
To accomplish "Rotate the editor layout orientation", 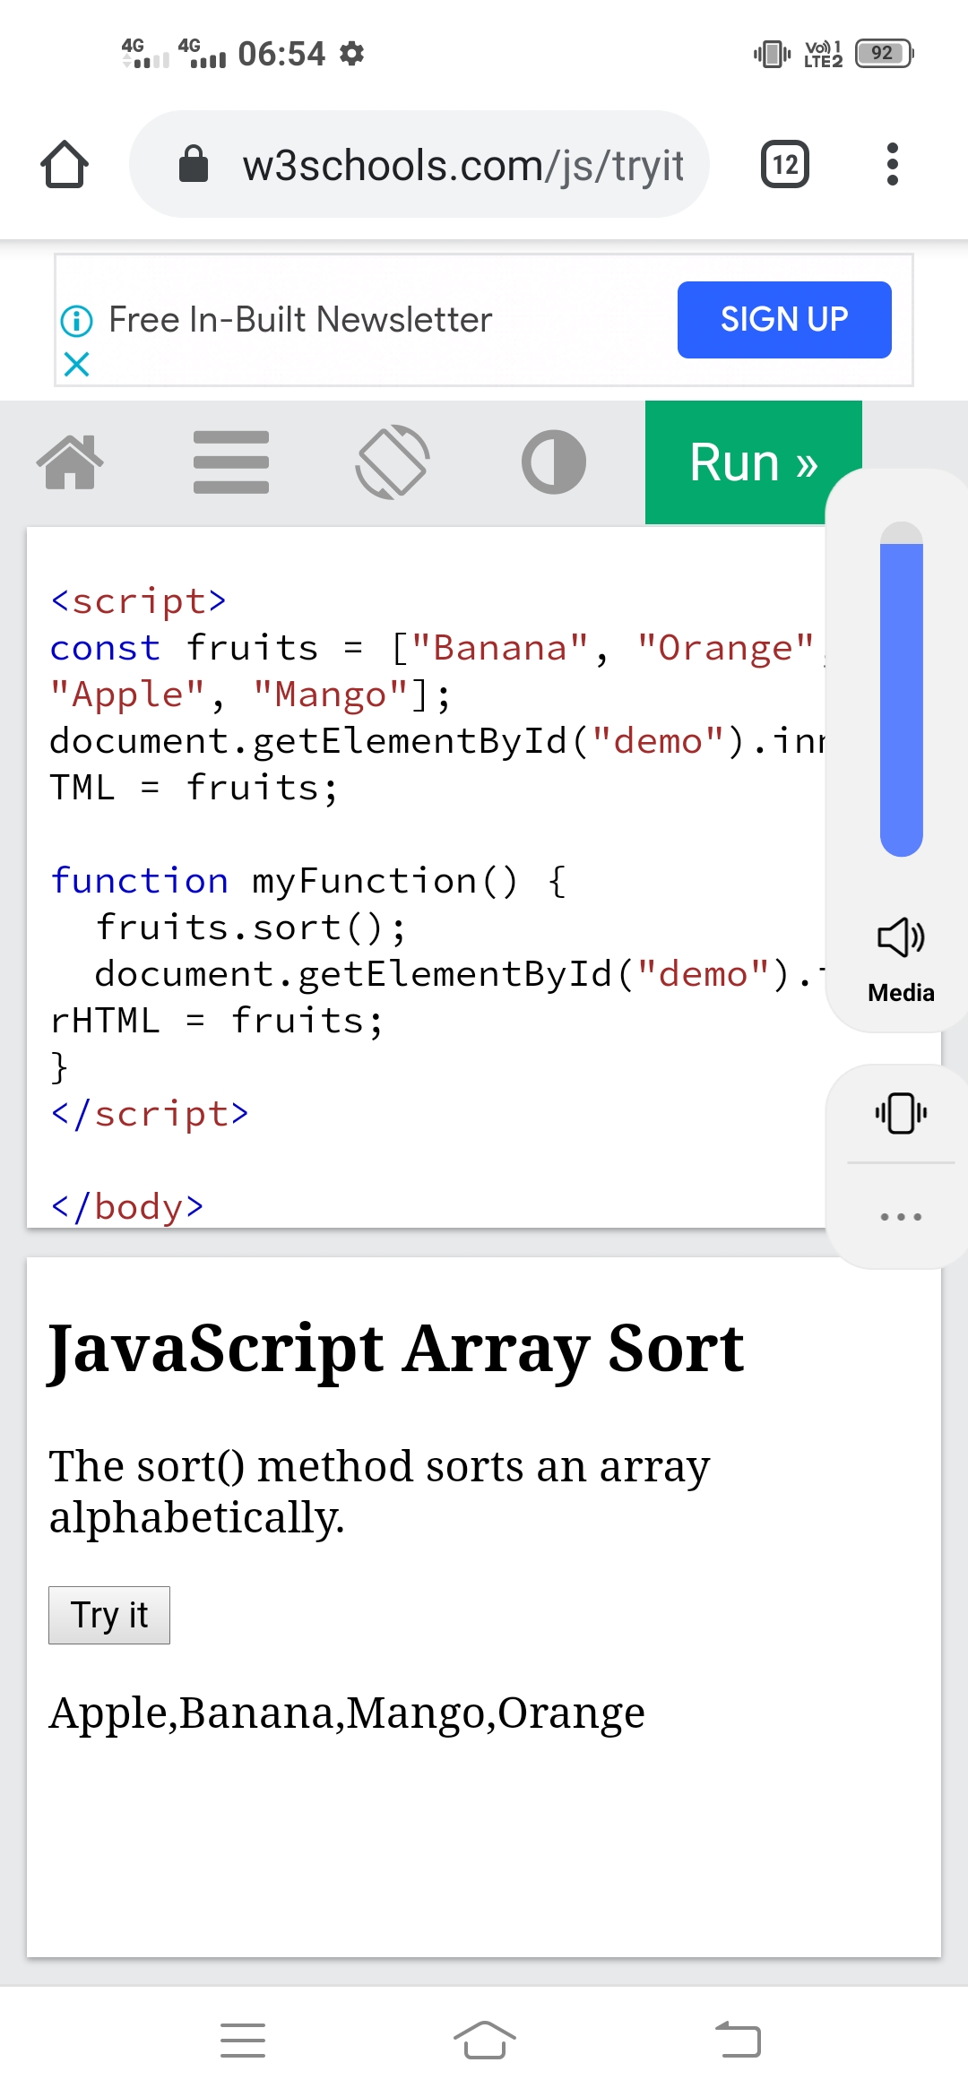I will 393,462.
